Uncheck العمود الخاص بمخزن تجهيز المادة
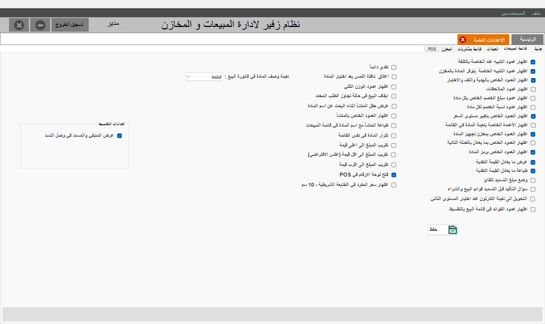Image resolution: width=545 pixels, height=324 pixels. [533, 134]
